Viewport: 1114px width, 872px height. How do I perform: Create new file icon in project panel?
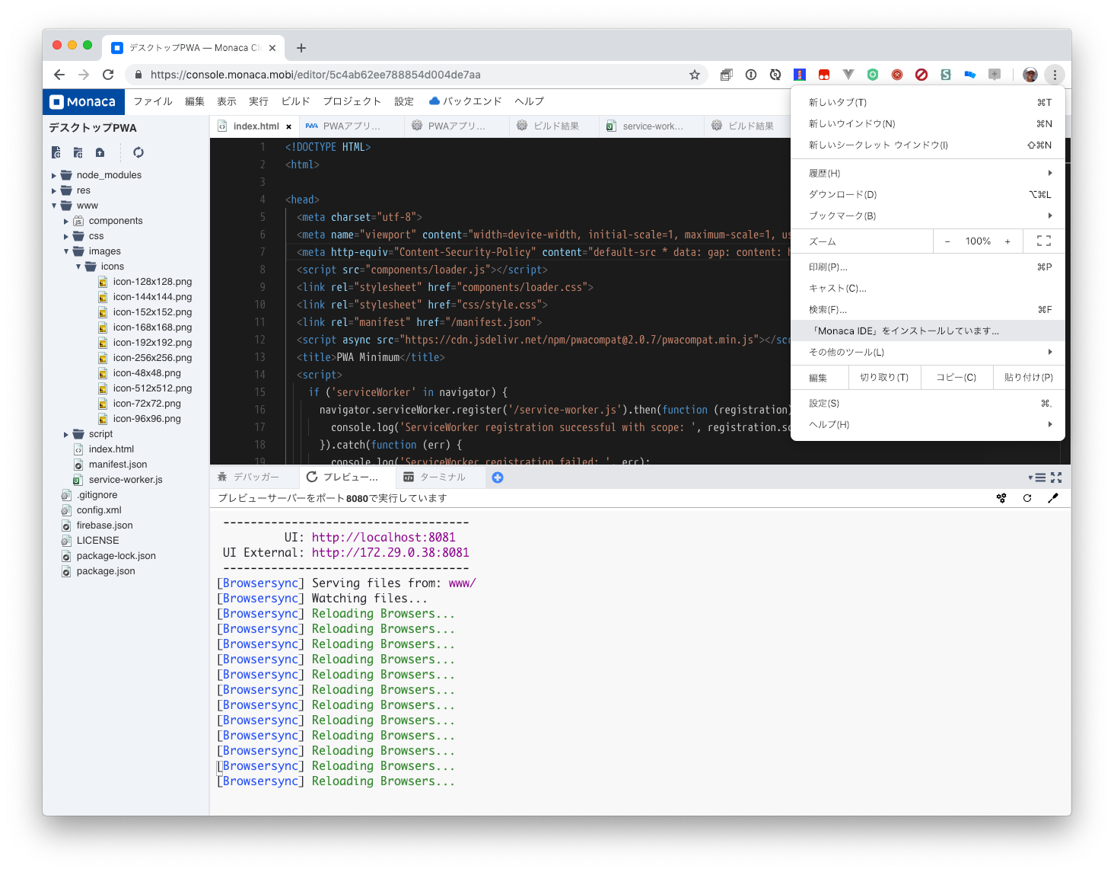click(x=56, y=152)
